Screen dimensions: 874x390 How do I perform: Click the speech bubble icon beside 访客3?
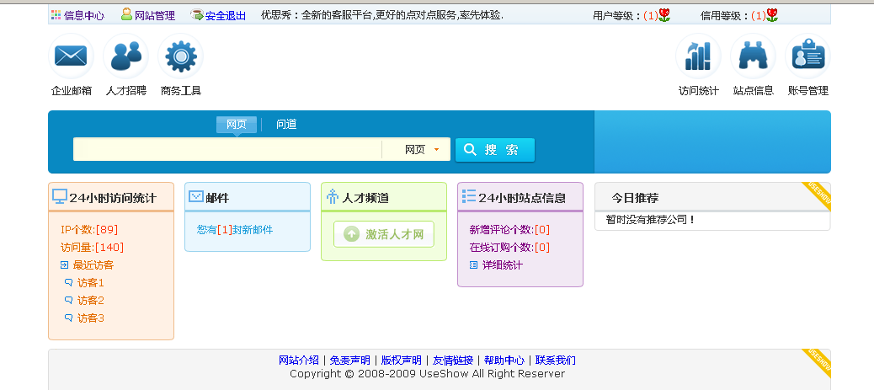(68, 318)
